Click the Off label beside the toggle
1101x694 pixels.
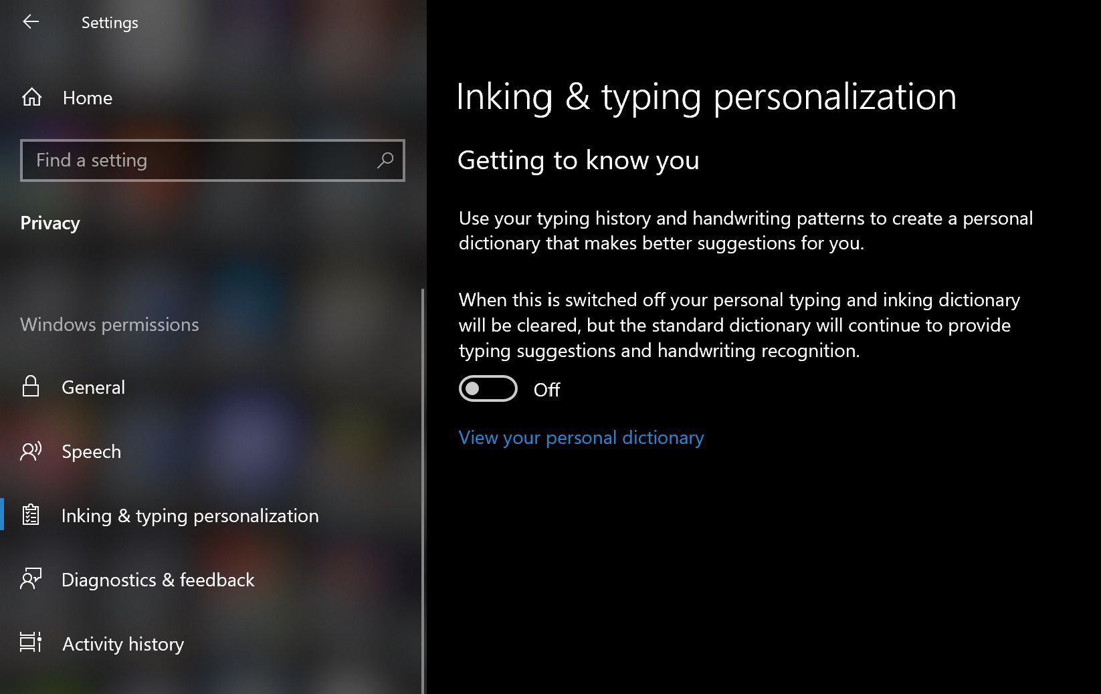click(546, 390)
